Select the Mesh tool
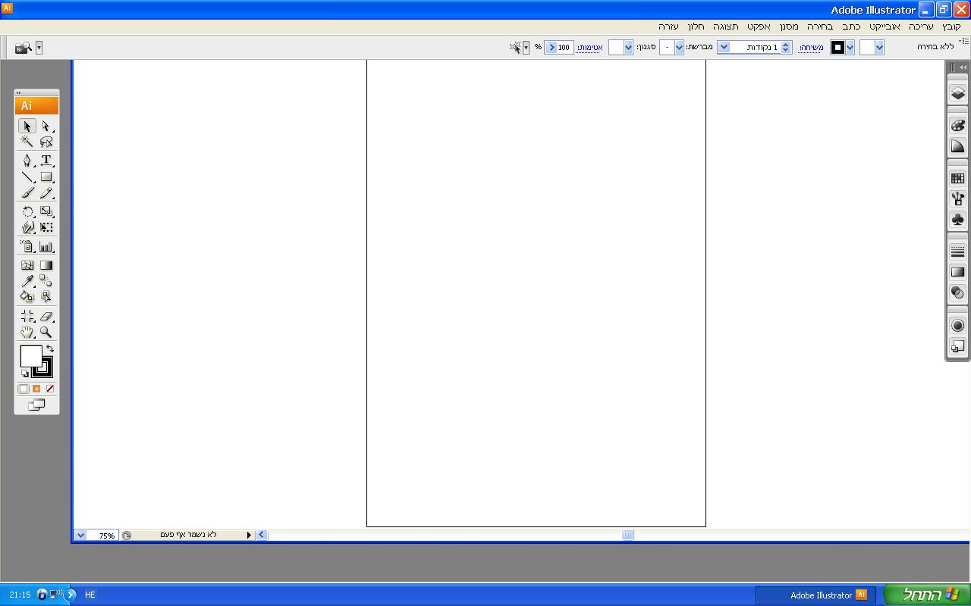This screenshot has width=971, height=606. point(27,265)
